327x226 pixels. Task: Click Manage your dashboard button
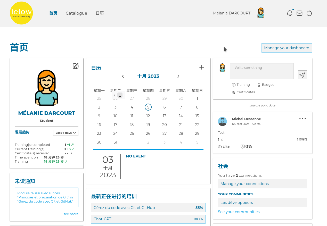287,48
